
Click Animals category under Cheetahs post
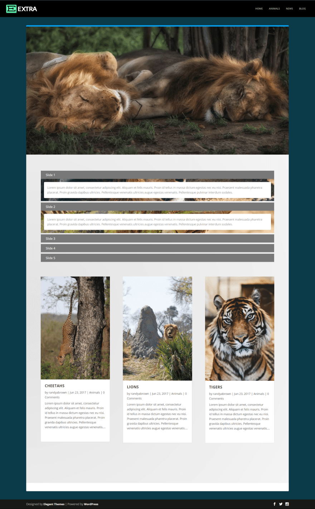tap(94, 393)
